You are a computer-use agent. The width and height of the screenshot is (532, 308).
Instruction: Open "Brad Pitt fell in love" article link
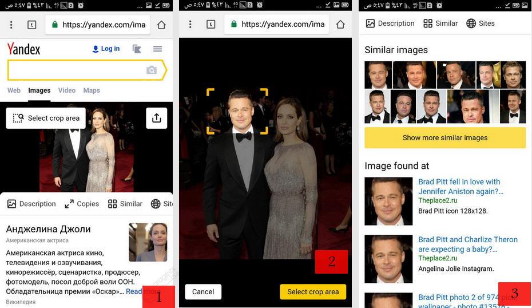(x=459, y=187)
